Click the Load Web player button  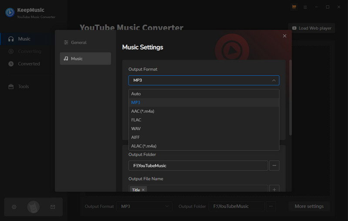pyautogui.click(x=311, y=28)
